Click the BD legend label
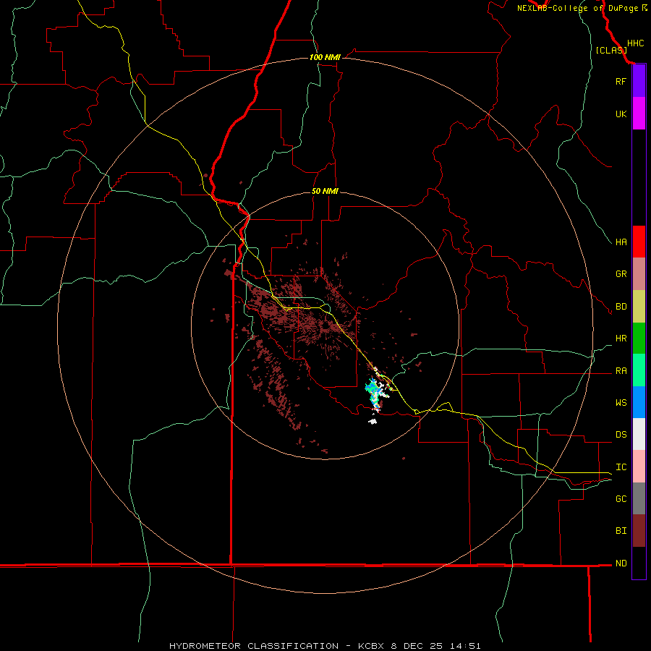 coord(621,307)
